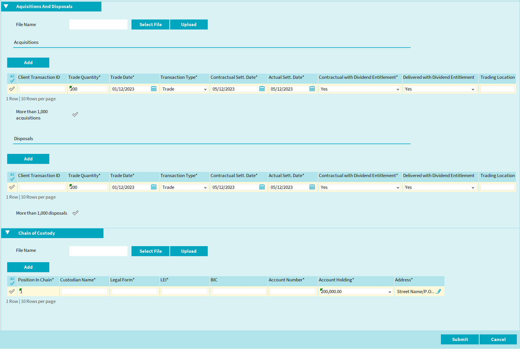Open calendar for Acquisitions Contractual Sett. Date
This screenshot has height=349, width=520.
[x=262, y=89]
